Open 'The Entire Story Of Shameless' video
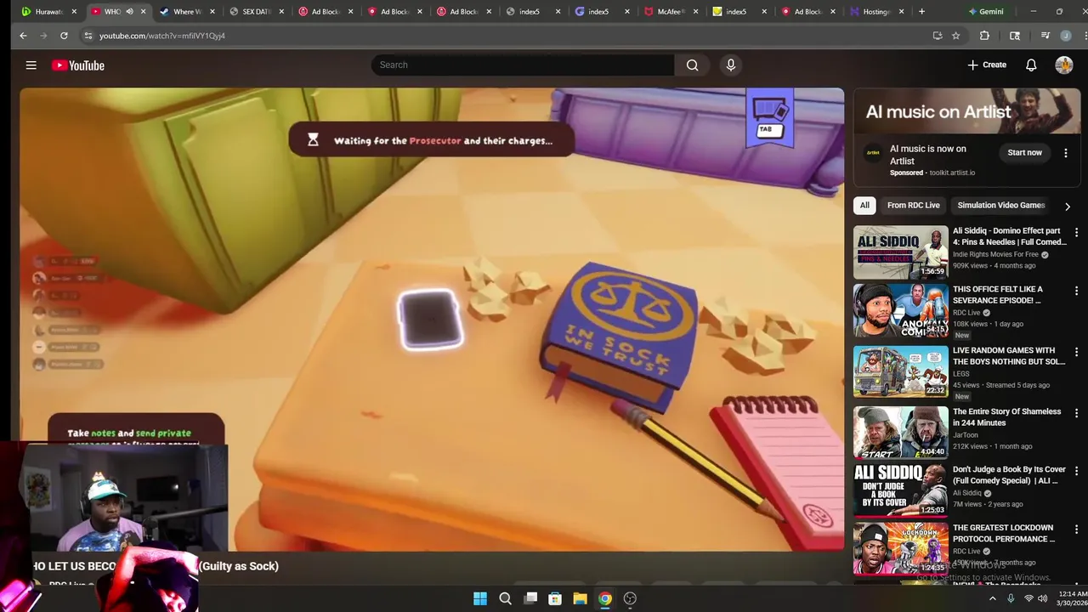 [x=900, y=433]
